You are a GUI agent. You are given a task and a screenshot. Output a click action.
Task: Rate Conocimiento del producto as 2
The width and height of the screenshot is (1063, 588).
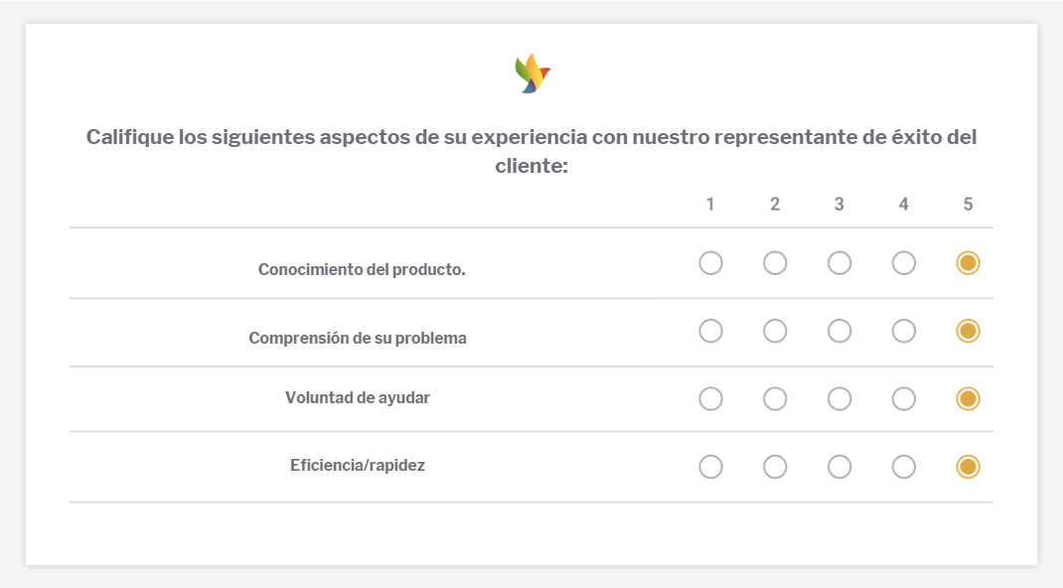pyautogui.click(x=775, y=263)
